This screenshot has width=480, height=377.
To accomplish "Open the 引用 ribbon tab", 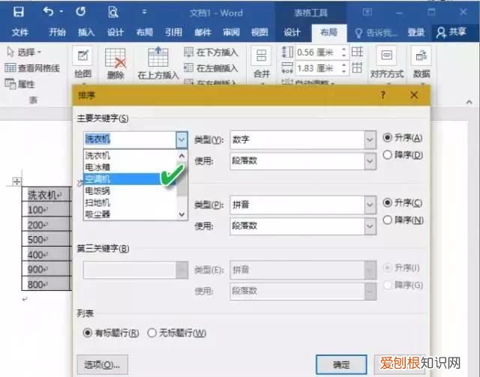I will pyautogui.click(x=173, y=32).
